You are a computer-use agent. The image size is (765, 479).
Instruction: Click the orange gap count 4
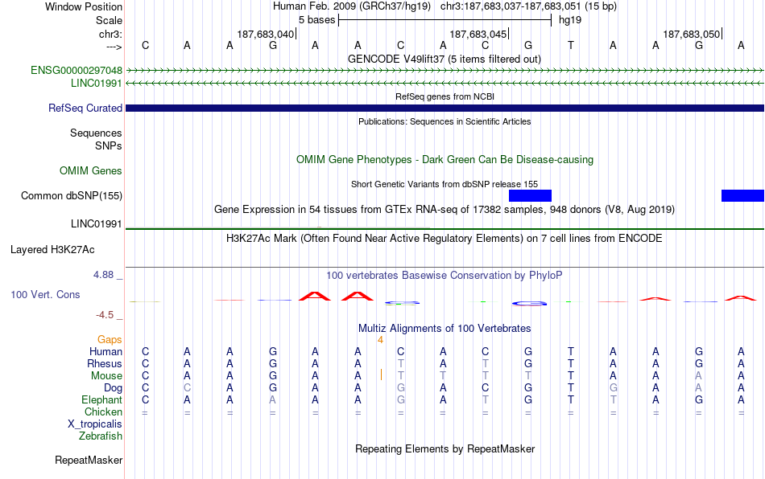tap(380, 340)
